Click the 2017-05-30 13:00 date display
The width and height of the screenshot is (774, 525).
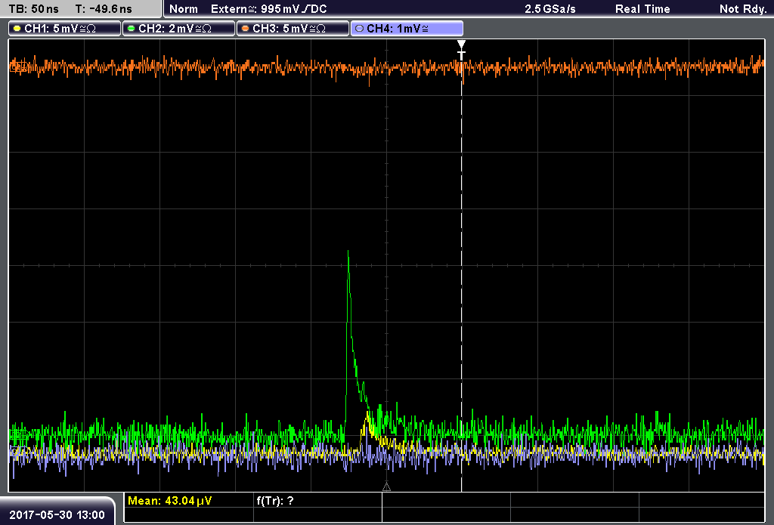click(x=57, y=514)
